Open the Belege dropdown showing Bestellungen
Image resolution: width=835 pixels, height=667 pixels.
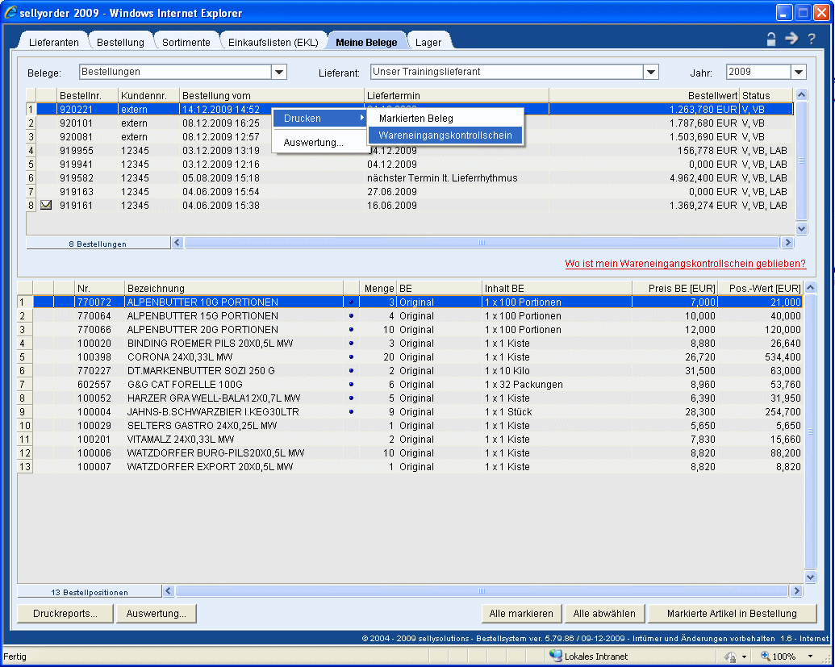(x=279, y=72)
